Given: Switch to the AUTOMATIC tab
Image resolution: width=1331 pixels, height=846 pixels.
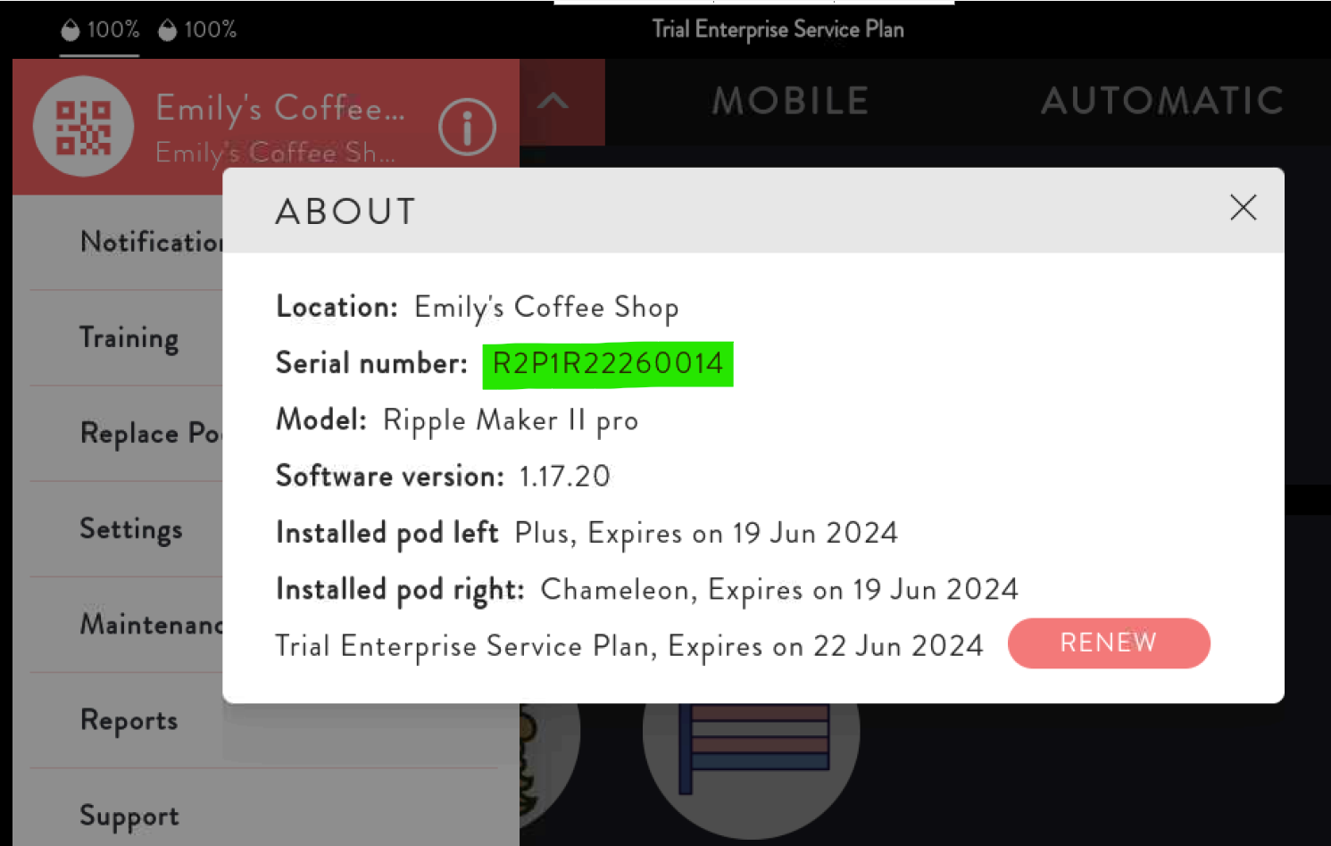Looking at the screenshot, I should click(1162, 101).
